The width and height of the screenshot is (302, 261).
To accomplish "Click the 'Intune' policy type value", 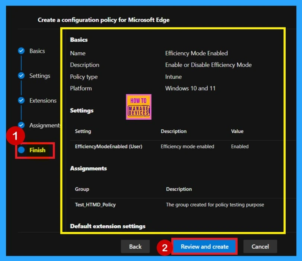I will [x=173, y=77].
